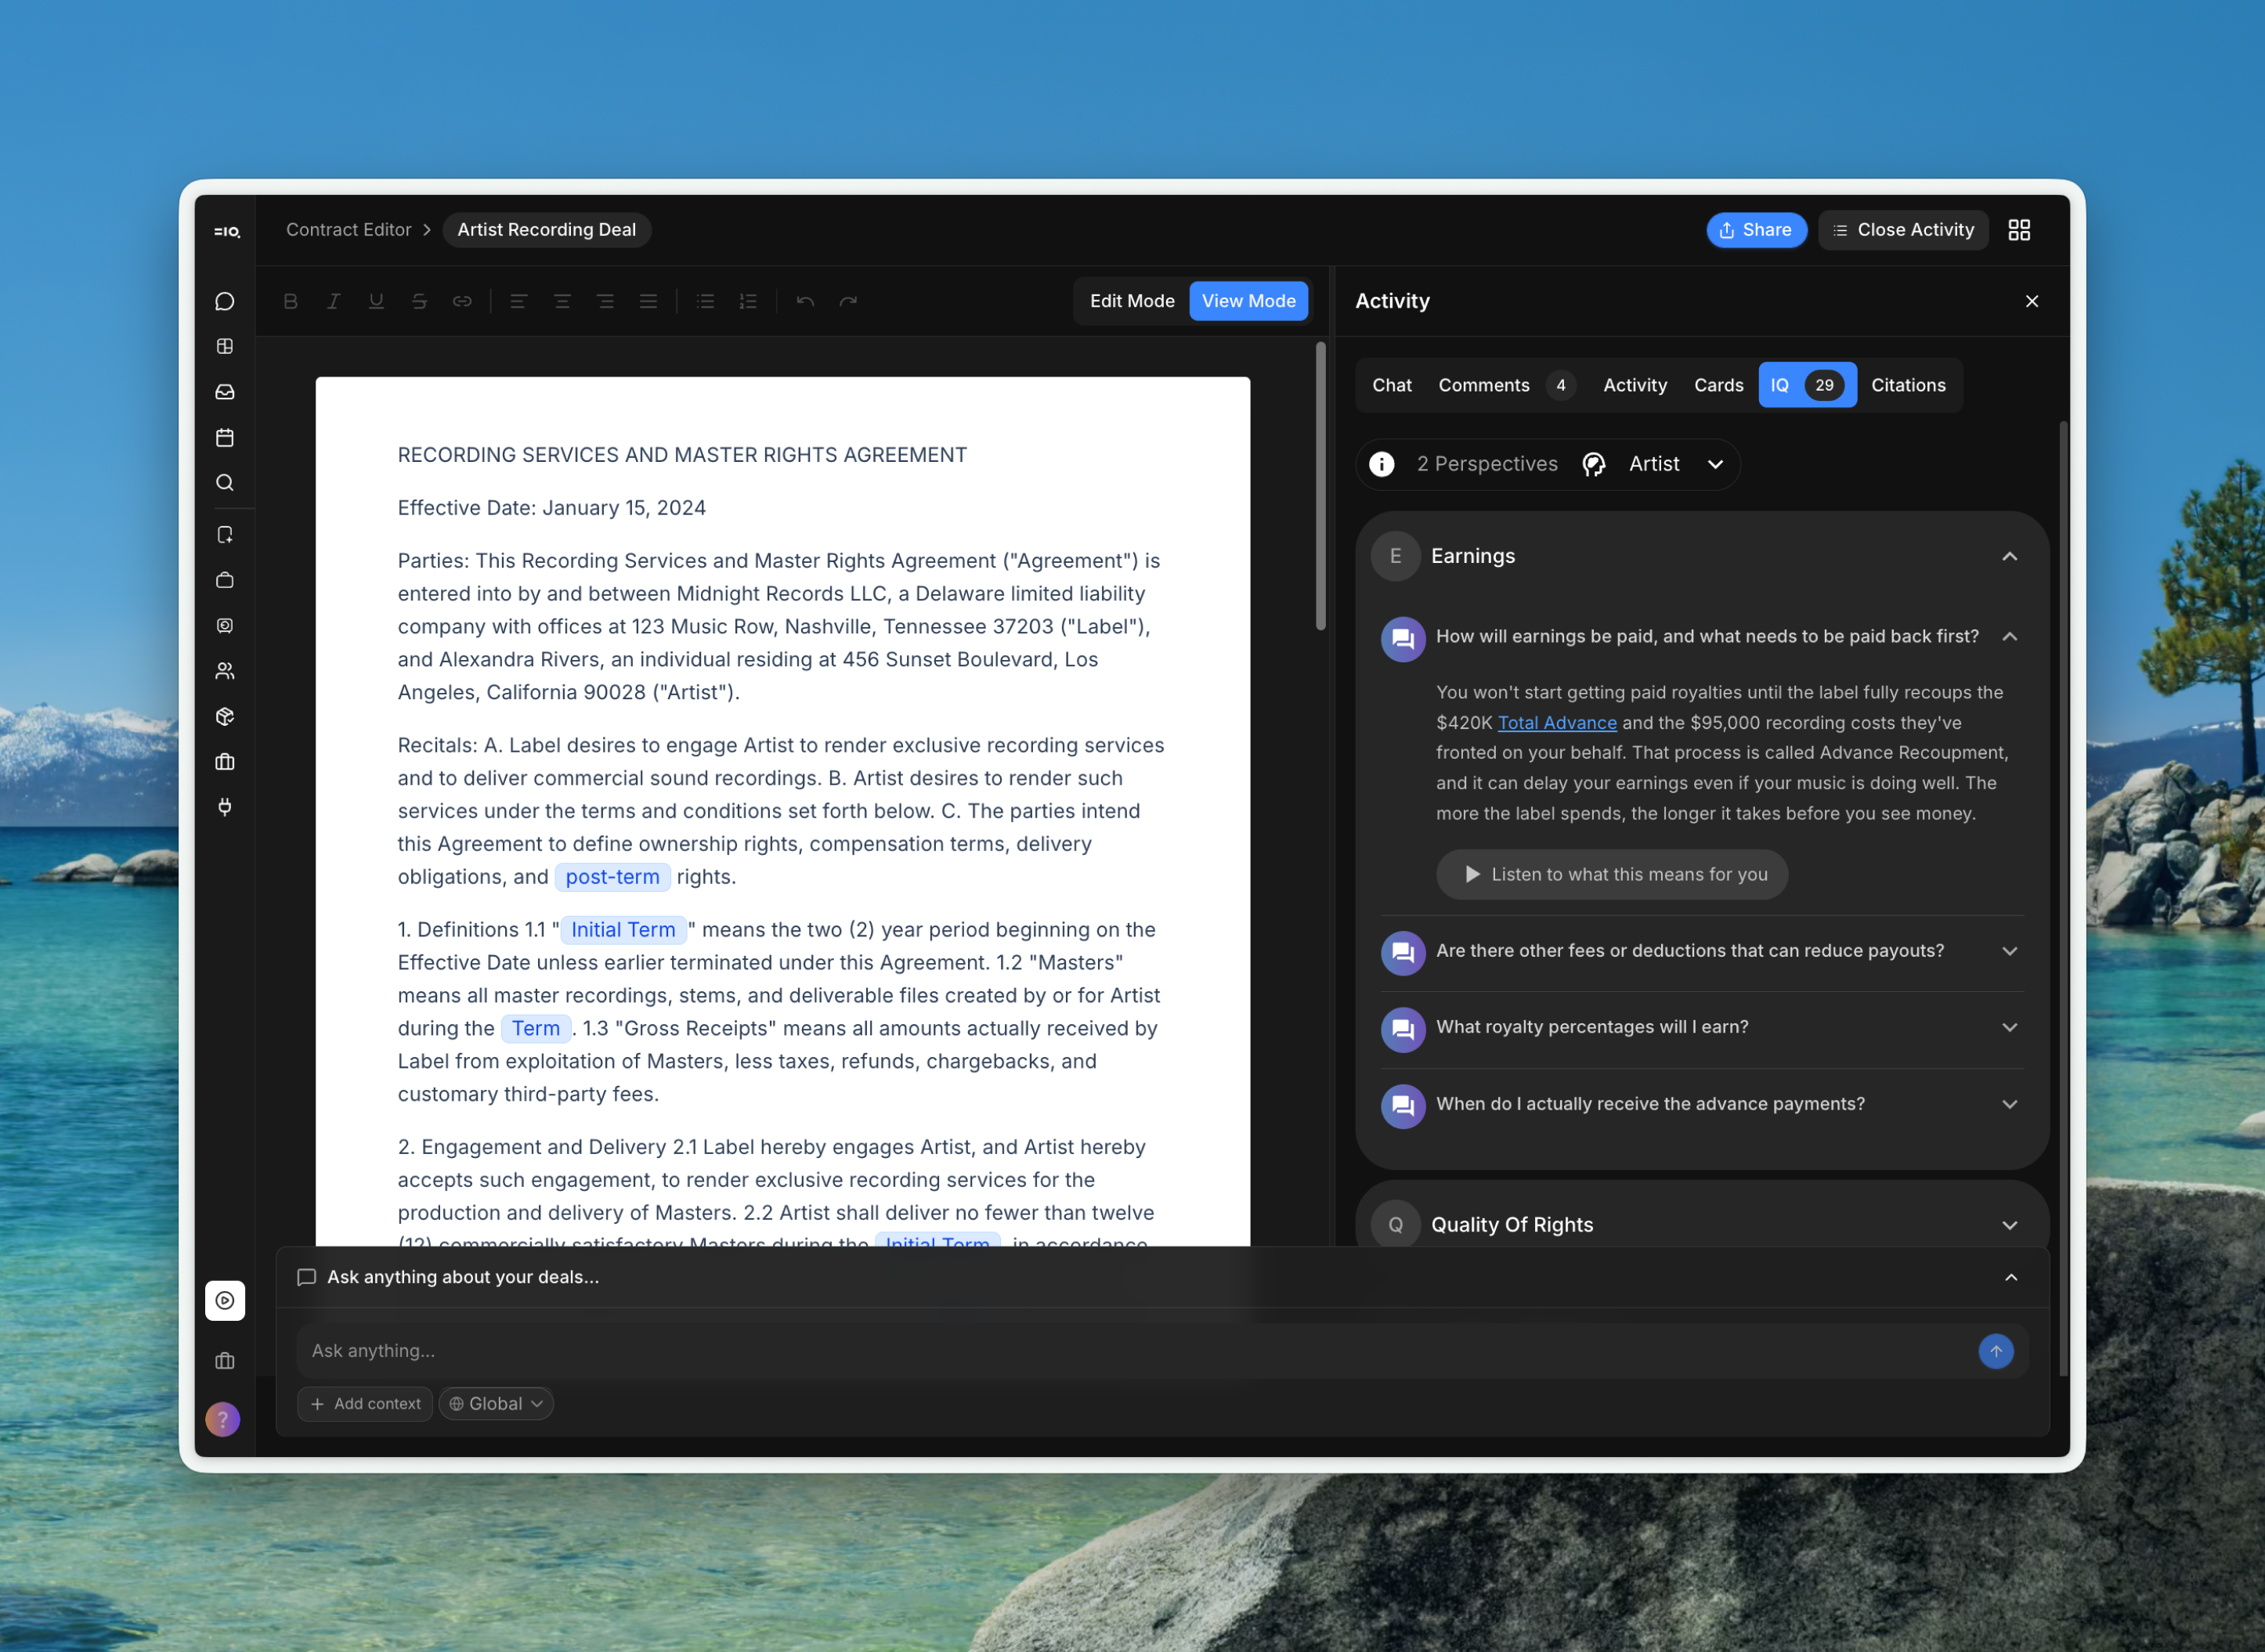This screenshot has width=2265, height=1652.
Task: Select View Mode toggle
Action: pyautogui.click(x=1248, y=301)
